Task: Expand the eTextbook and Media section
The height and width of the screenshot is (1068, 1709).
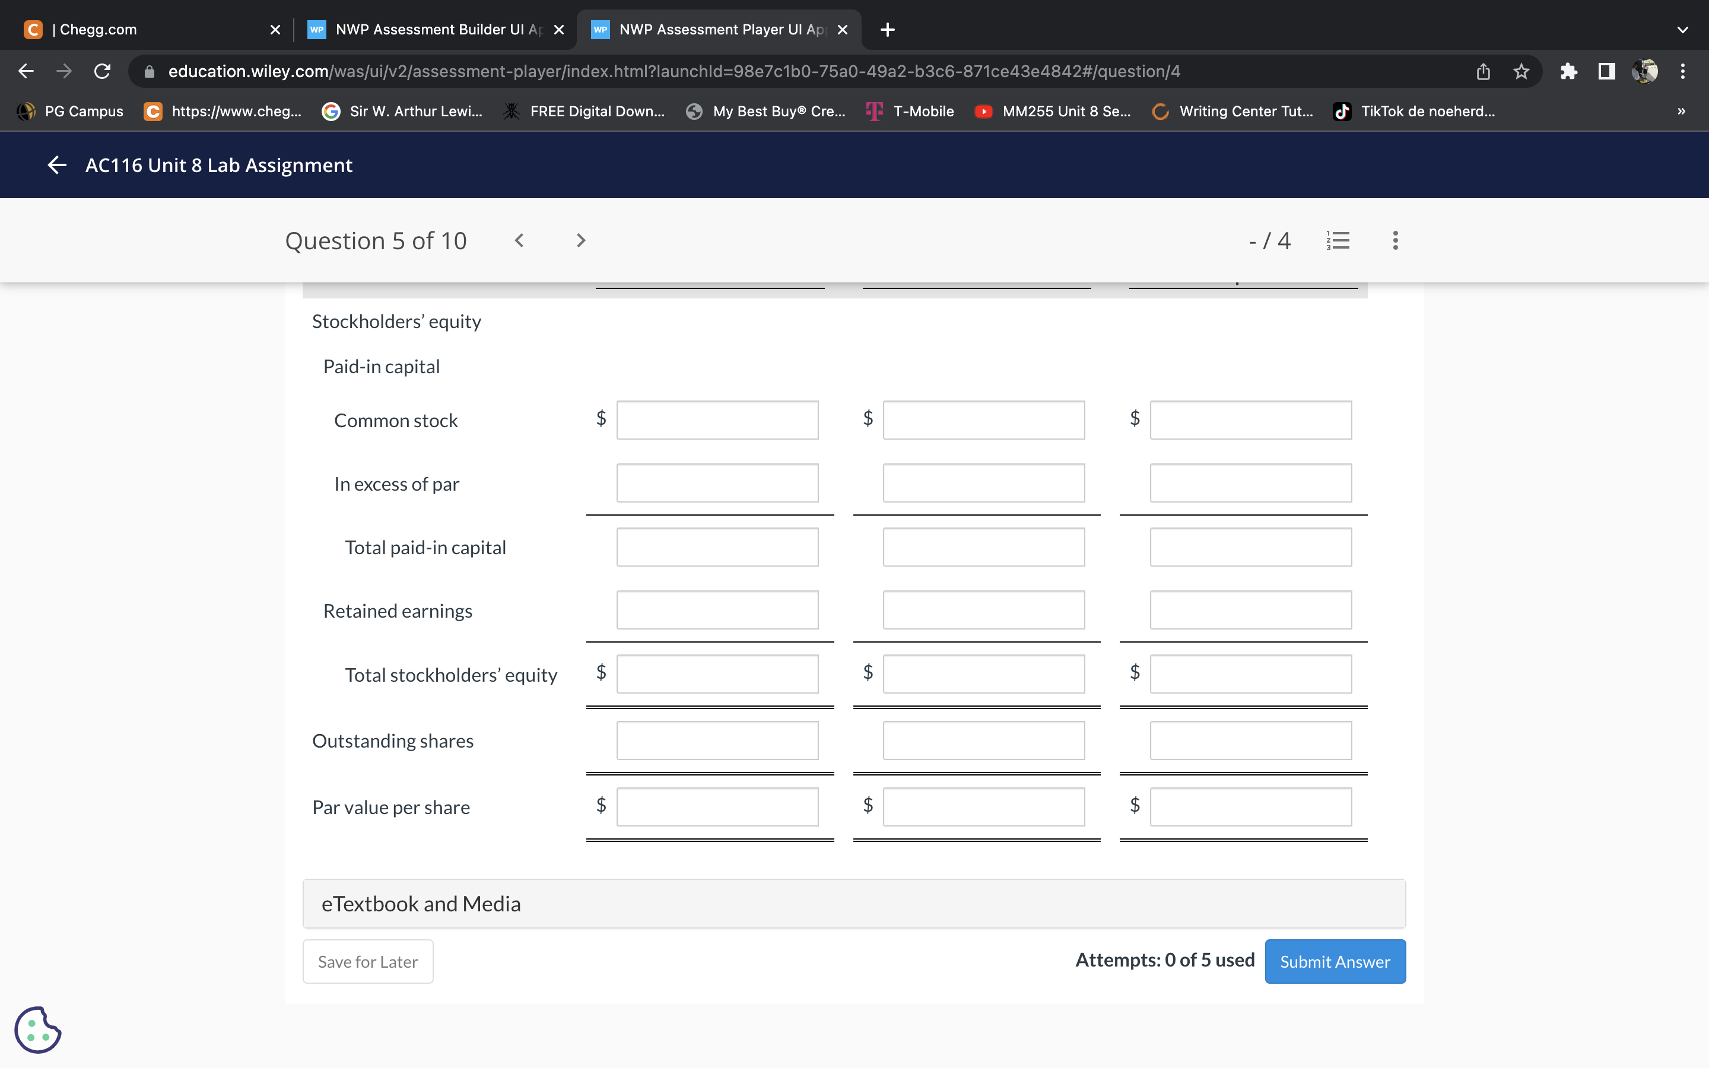Action: (x=421, y=904)
